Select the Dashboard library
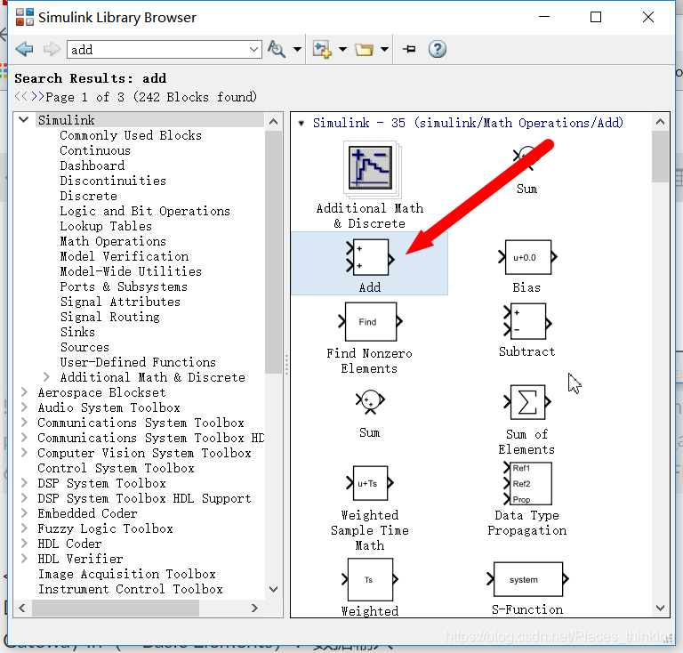 point(92,166)
